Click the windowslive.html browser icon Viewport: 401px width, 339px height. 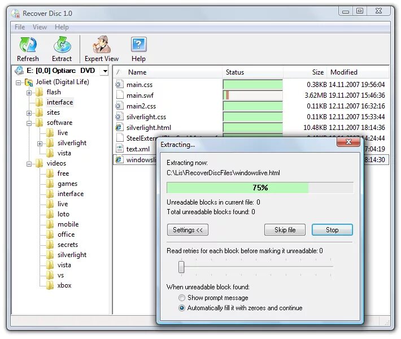[x=119, y=160]
